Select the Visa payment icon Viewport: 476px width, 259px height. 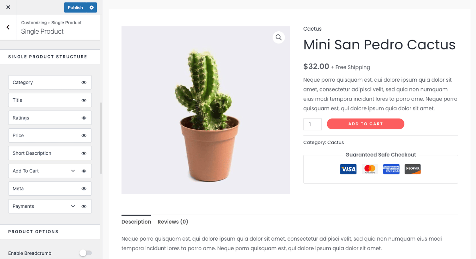point(348,169)
